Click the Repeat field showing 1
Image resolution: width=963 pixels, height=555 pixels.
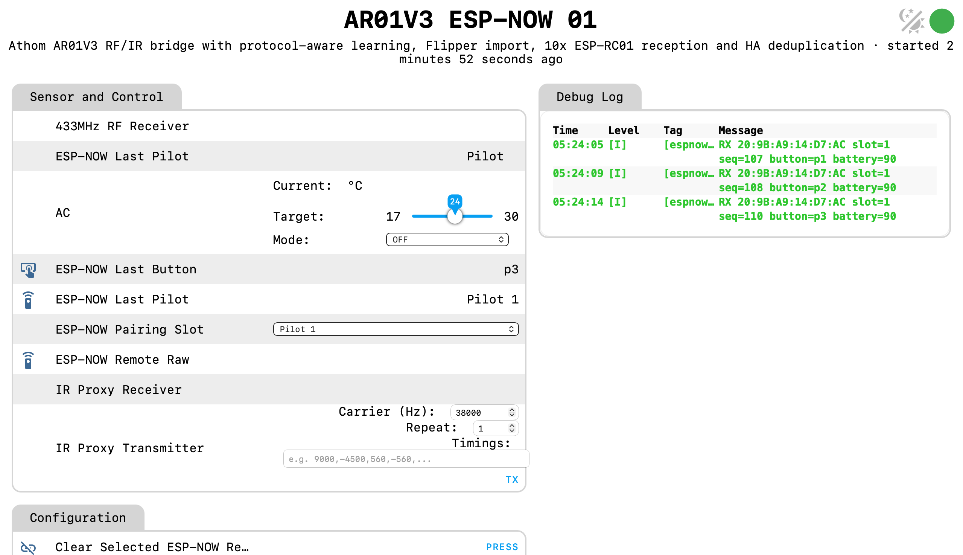[x=496, y=428]
